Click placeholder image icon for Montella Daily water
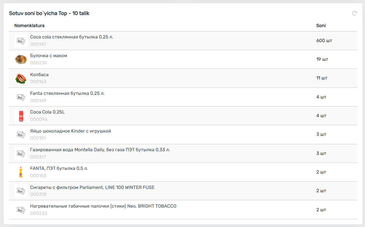This screenshot has width=365, height=227. (21, 153)
